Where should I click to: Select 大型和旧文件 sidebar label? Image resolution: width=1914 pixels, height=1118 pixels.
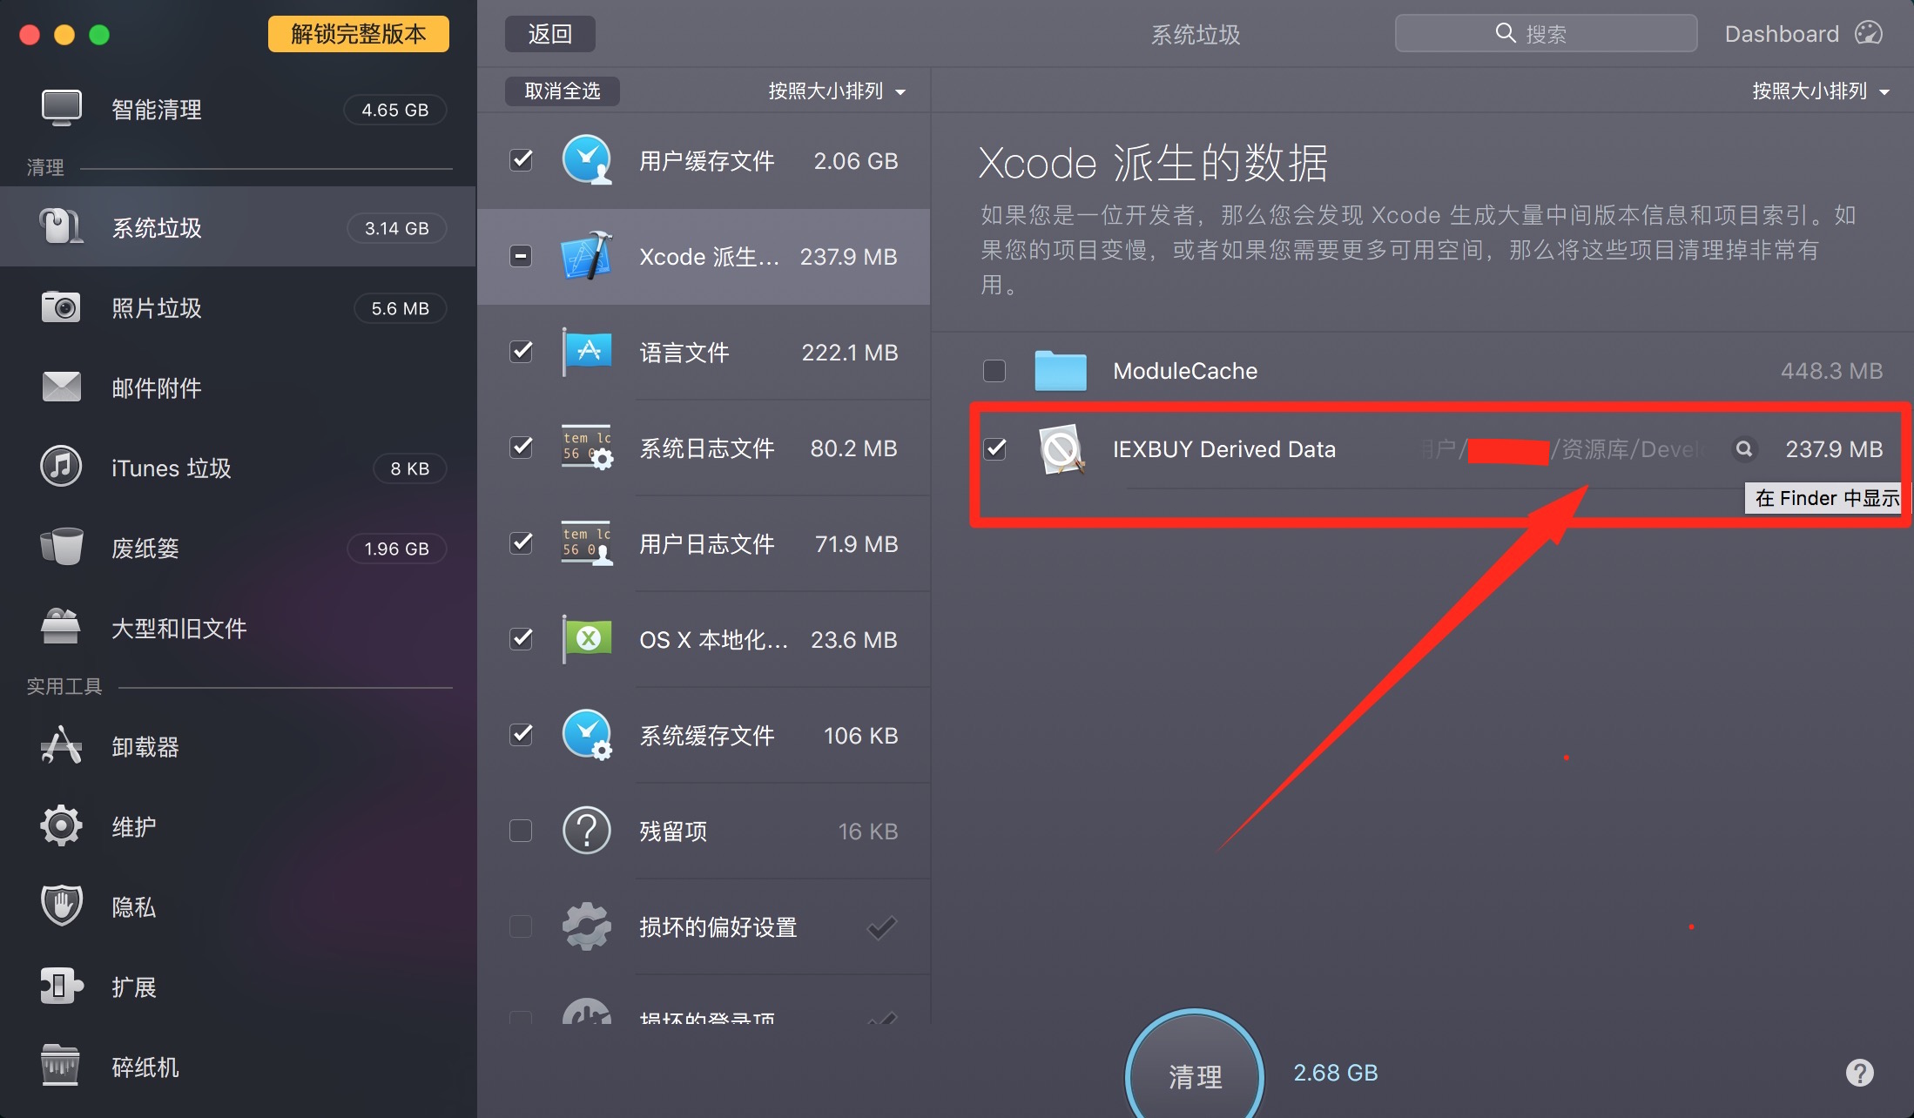coord(179,629)
